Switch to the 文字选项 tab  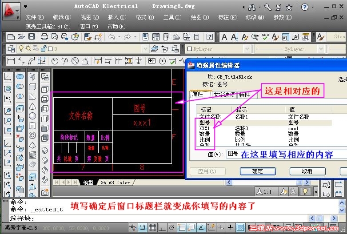coord(224,95)
